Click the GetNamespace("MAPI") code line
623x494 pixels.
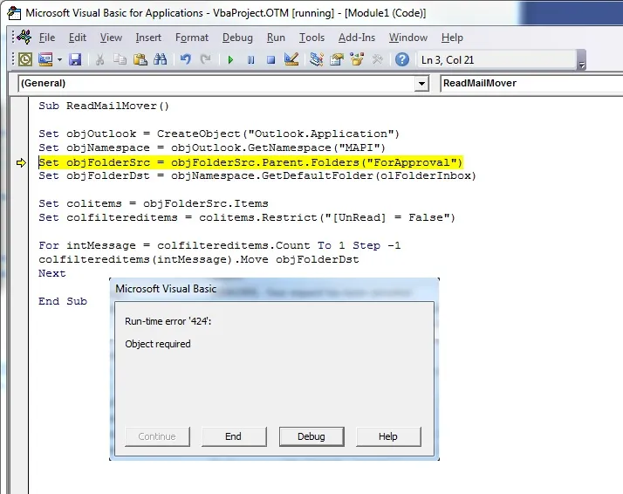[x=212, y=148]
